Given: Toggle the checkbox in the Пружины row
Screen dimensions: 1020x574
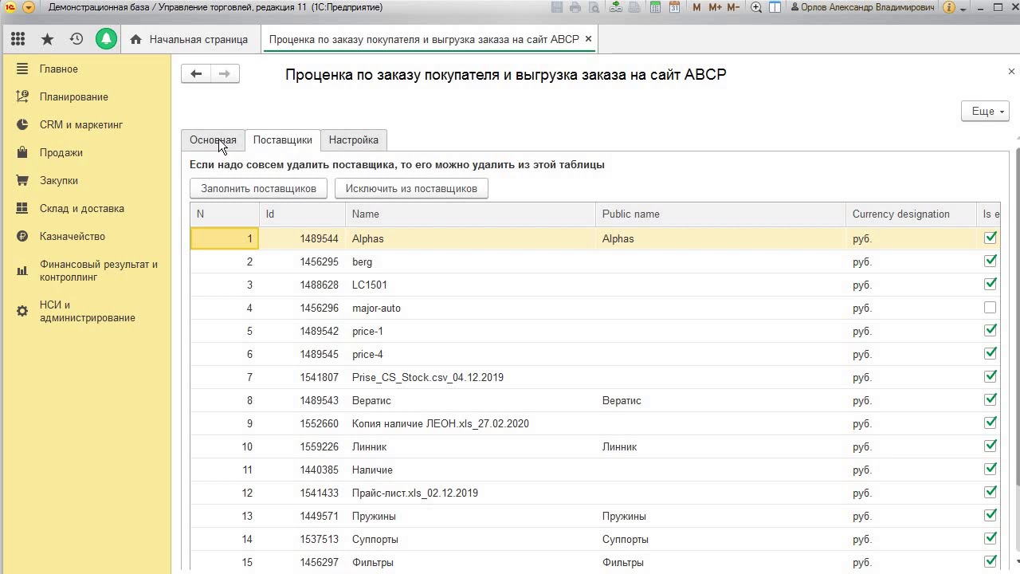Looking at the screenshot, I should tap(991, 515).
